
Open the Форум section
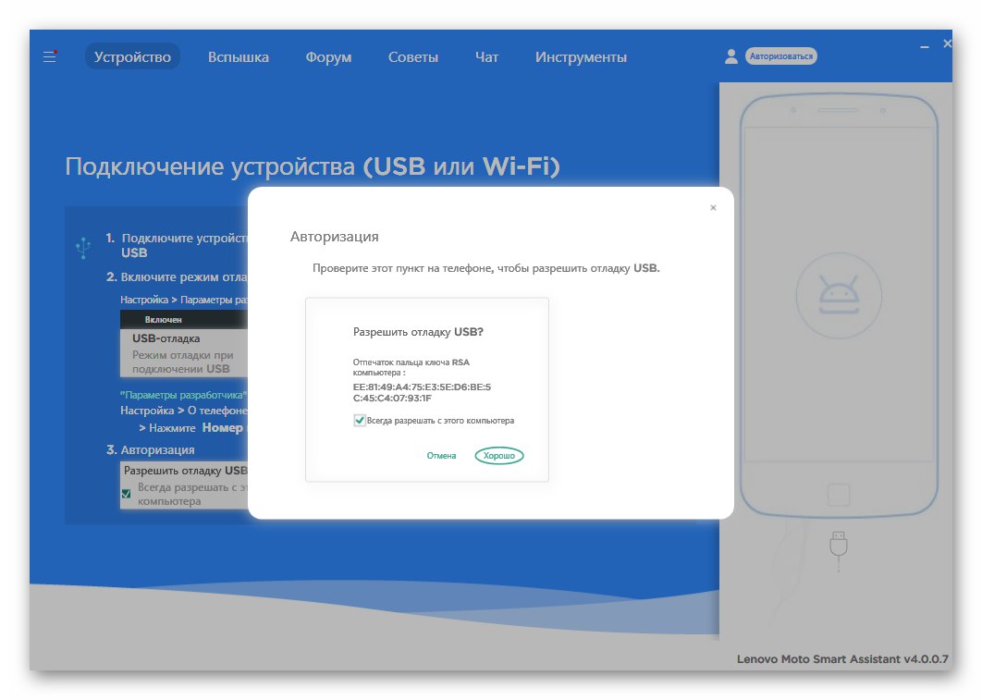click(x=328, y=56)
